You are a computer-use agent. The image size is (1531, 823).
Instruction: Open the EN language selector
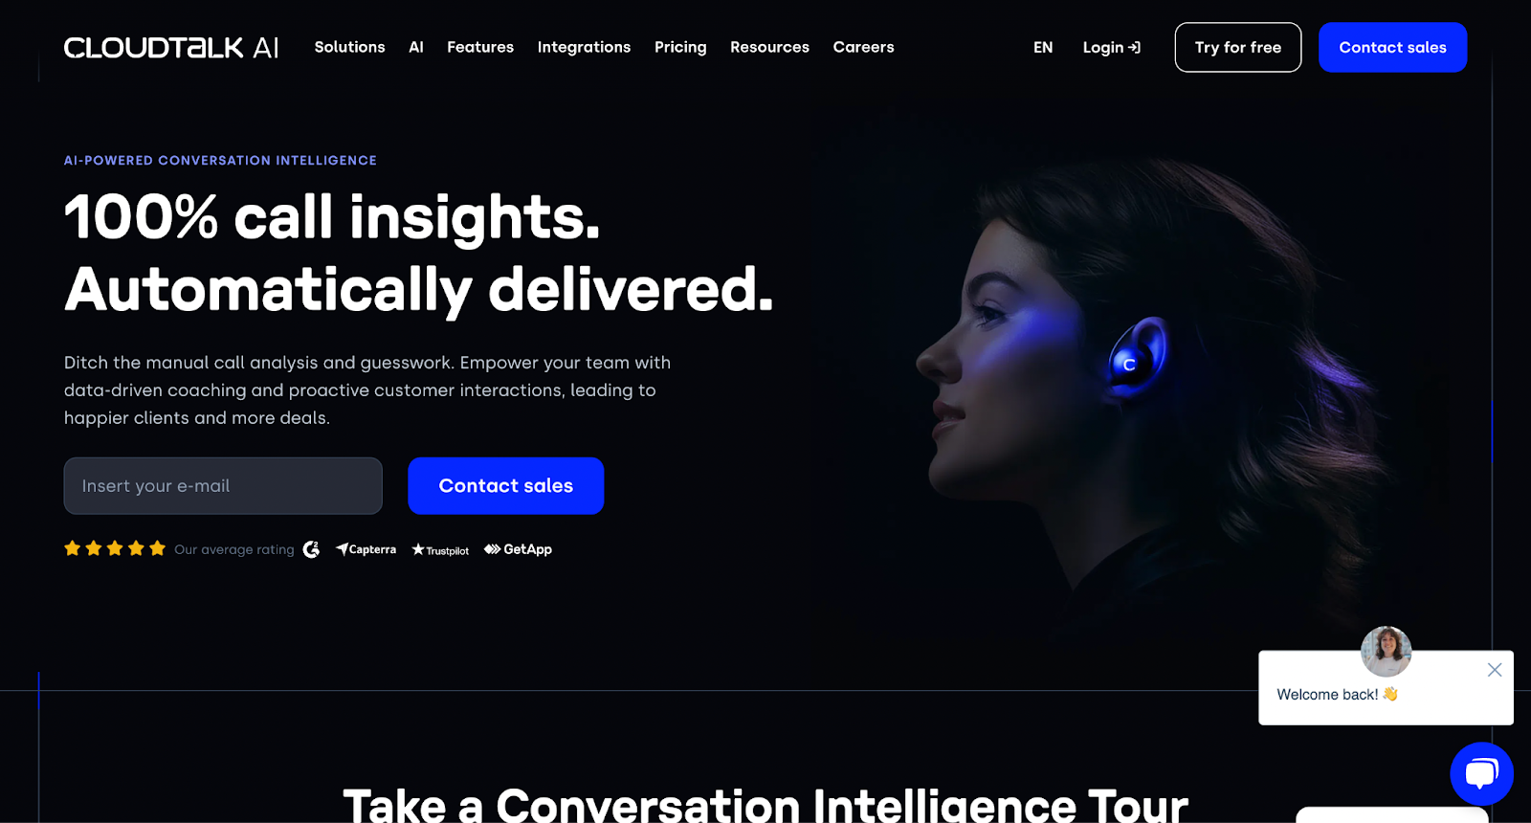[x=1043, y=47]
